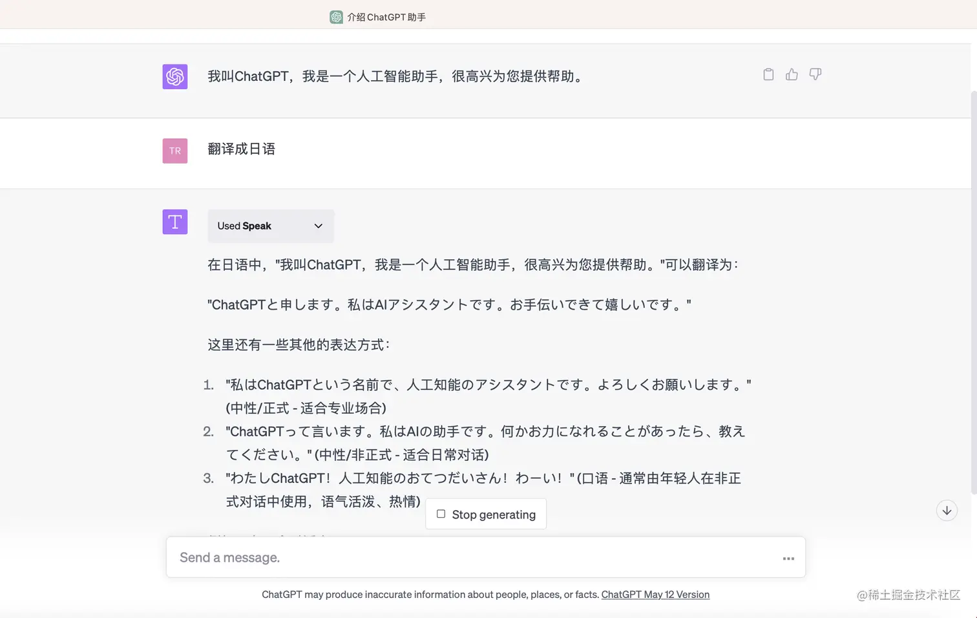Click Stop generating button

coord(486,514)
